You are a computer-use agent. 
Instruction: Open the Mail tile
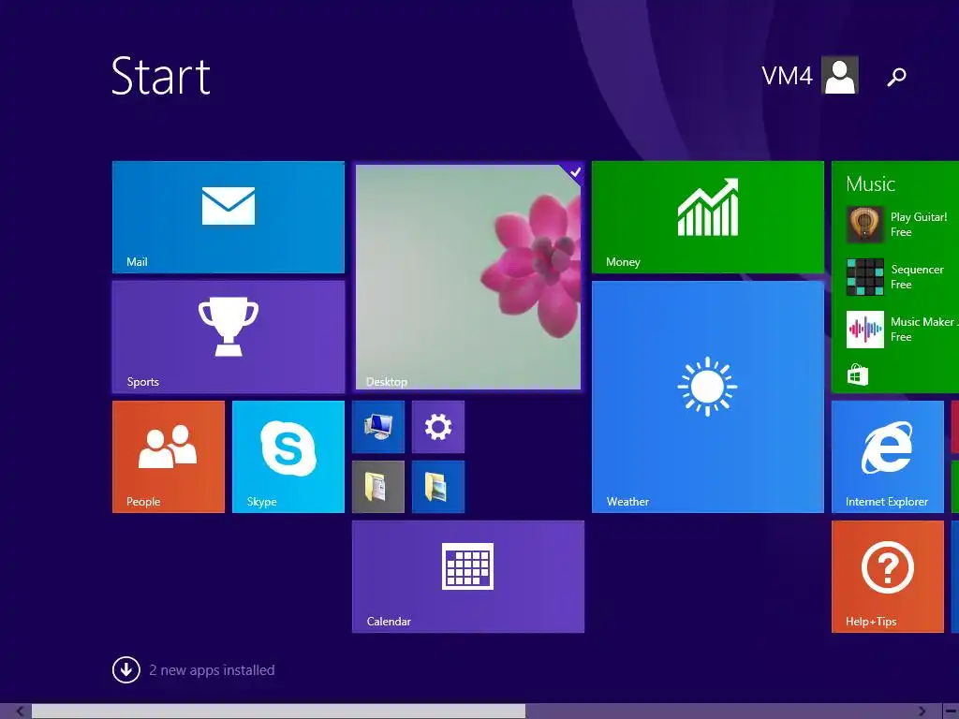click(229, 217)
